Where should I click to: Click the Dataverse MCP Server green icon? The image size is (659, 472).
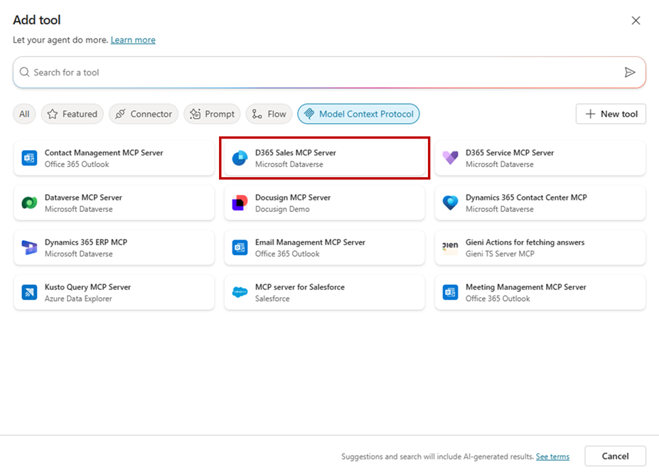pos(29,203)
